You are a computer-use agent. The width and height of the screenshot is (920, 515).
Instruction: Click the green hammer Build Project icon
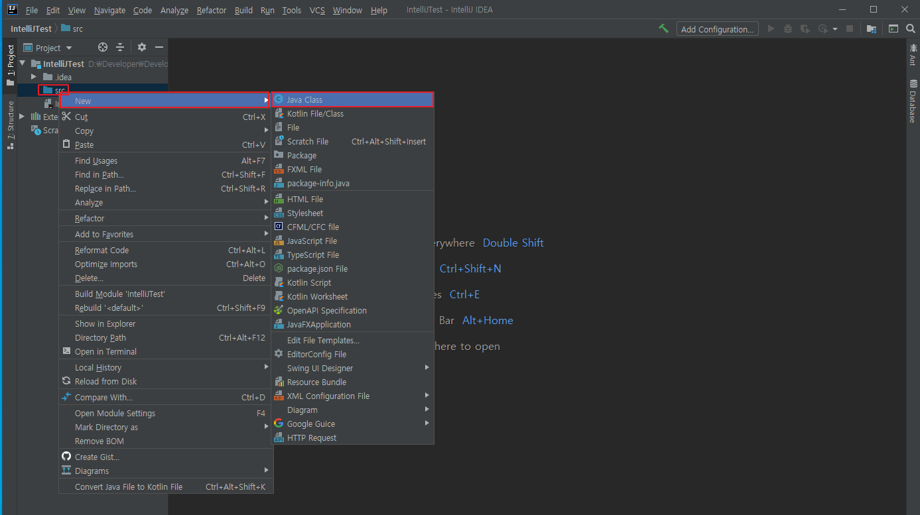tap(663, 29)
